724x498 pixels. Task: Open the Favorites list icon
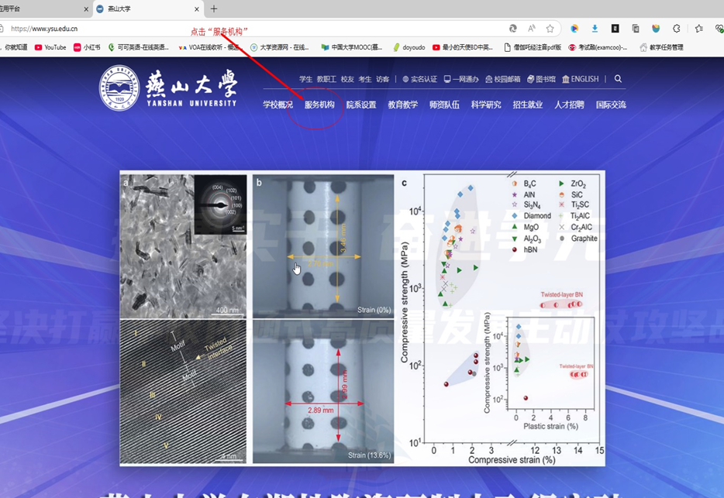[699, 29]
